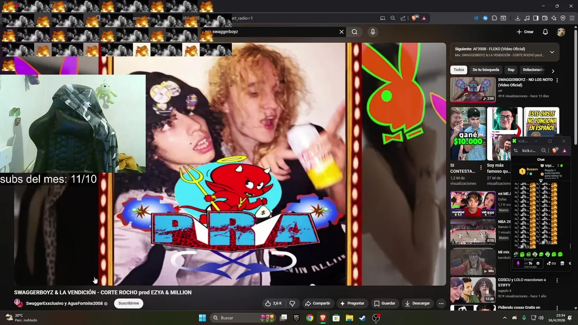Viewport: 578px width, 325px height.
Task: Open Brave VPN shield icon
Action: click(x=563, y=18)
